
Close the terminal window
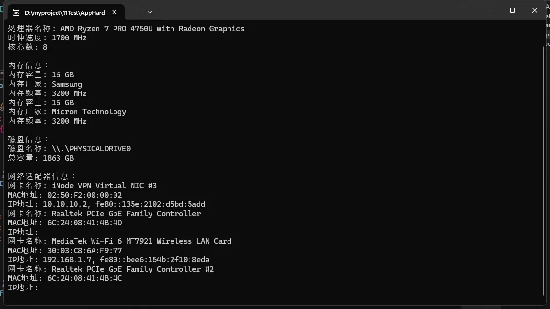point(535,10)
